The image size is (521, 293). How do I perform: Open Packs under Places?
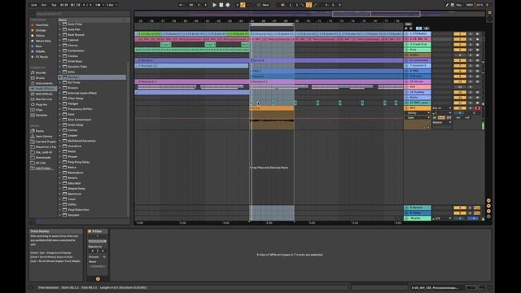point(40,131)
